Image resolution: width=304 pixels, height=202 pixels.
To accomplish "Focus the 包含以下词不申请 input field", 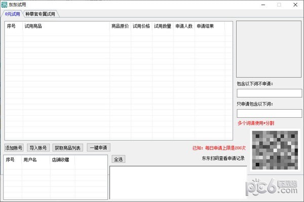I will pos(270,93).
